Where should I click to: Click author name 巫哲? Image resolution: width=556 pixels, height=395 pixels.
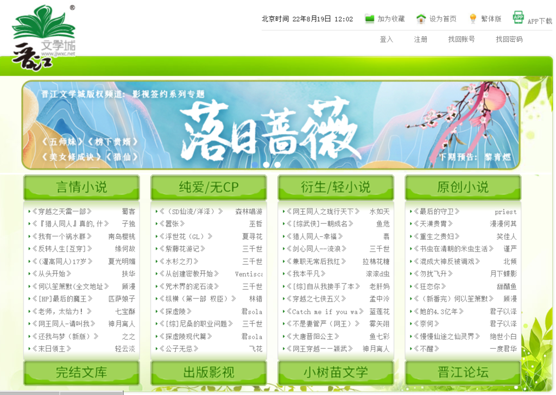click(256, 224)
